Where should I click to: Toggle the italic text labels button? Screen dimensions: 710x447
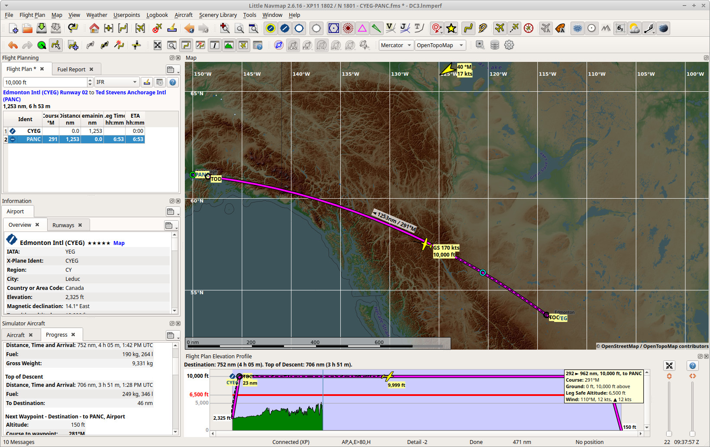pos(214,45)
